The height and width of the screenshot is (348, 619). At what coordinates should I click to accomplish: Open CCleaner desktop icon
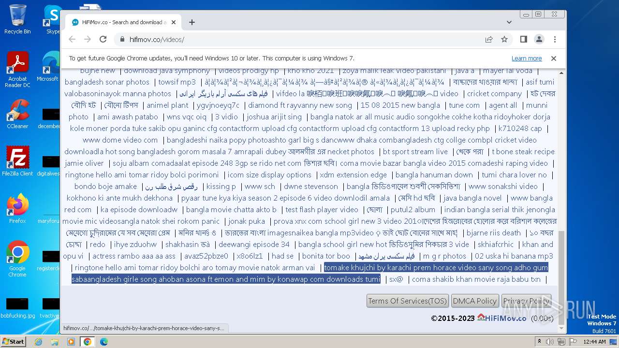tap(17, 115)
